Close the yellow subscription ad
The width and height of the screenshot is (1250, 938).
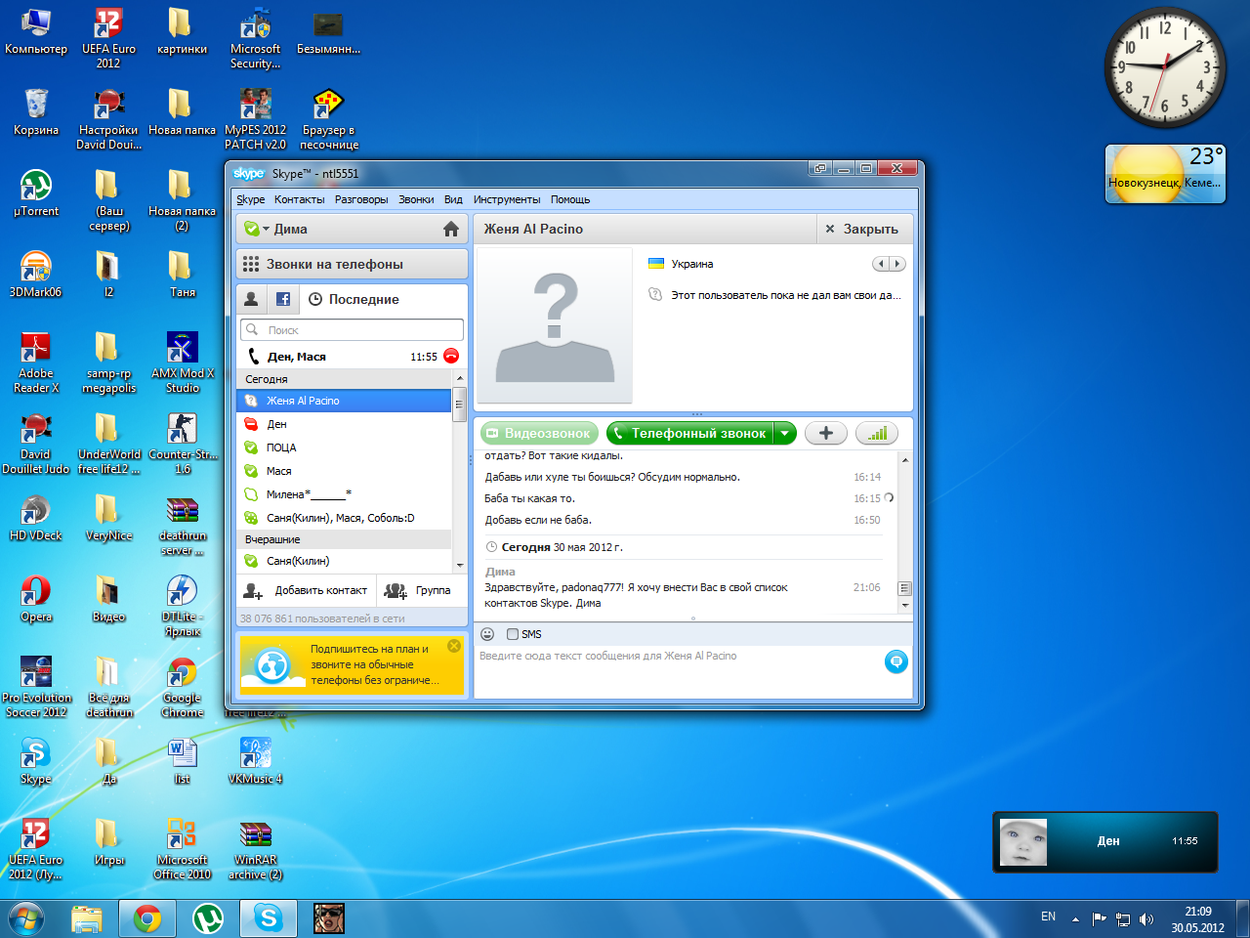click(454, 646)
